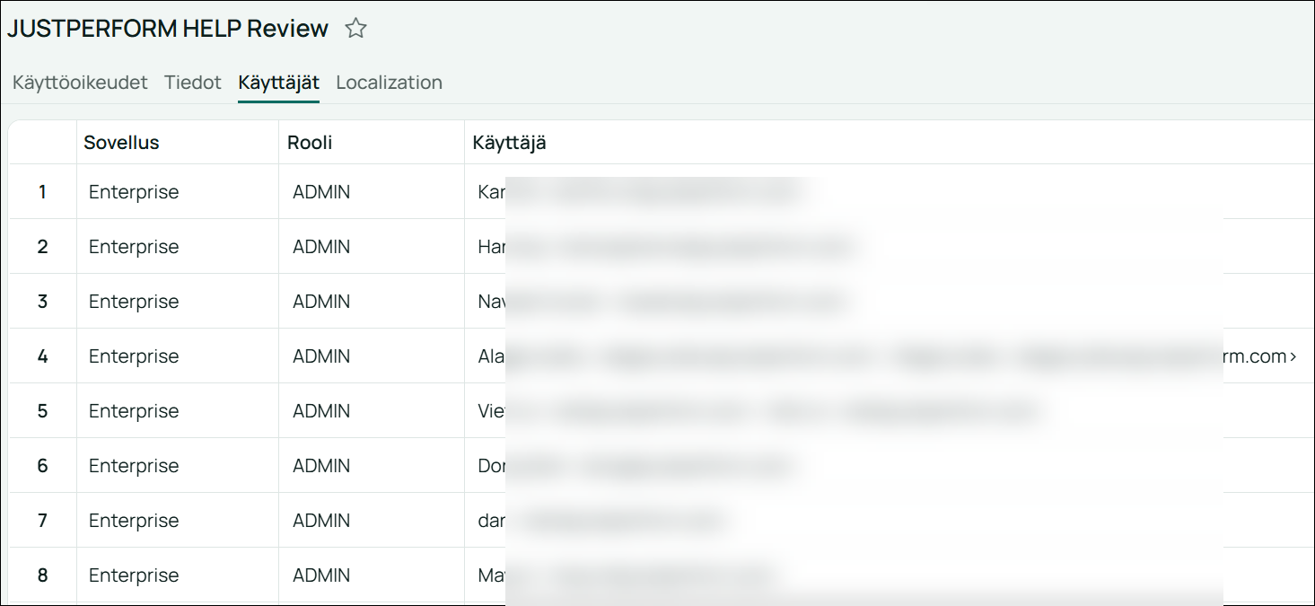Image resolution: width=1315 pixels, height=606 pixels.
Task: Select row number 8
Action: 42,575
